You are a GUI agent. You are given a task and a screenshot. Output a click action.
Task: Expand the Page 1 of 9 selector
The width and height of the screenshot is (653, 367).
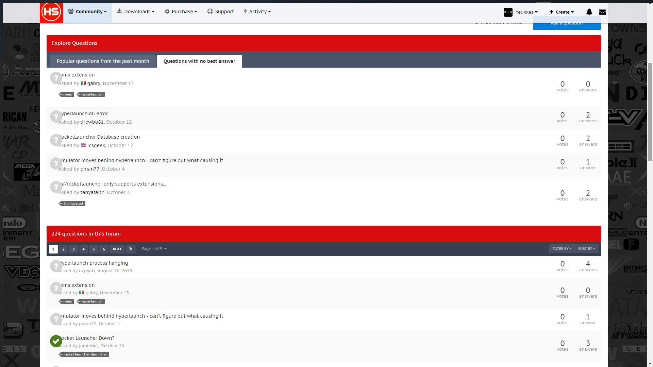point(154,249)
